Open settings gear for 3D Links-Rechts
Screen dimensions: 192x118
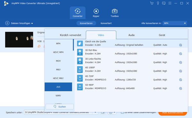[x=180, y=62]
